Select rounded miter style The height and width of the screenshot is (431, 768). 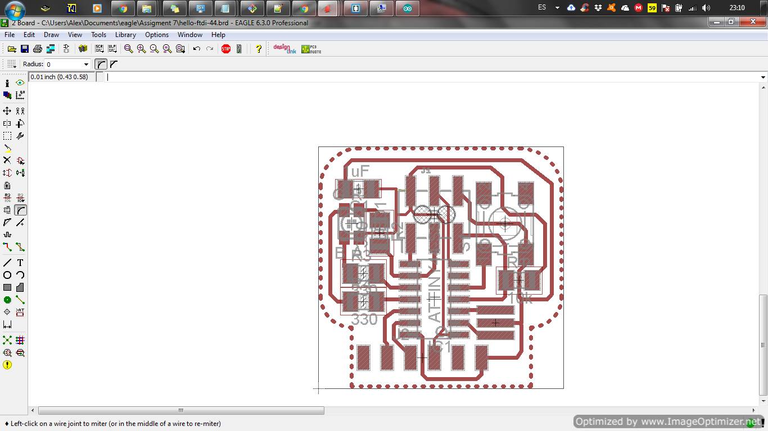point(101,64)
